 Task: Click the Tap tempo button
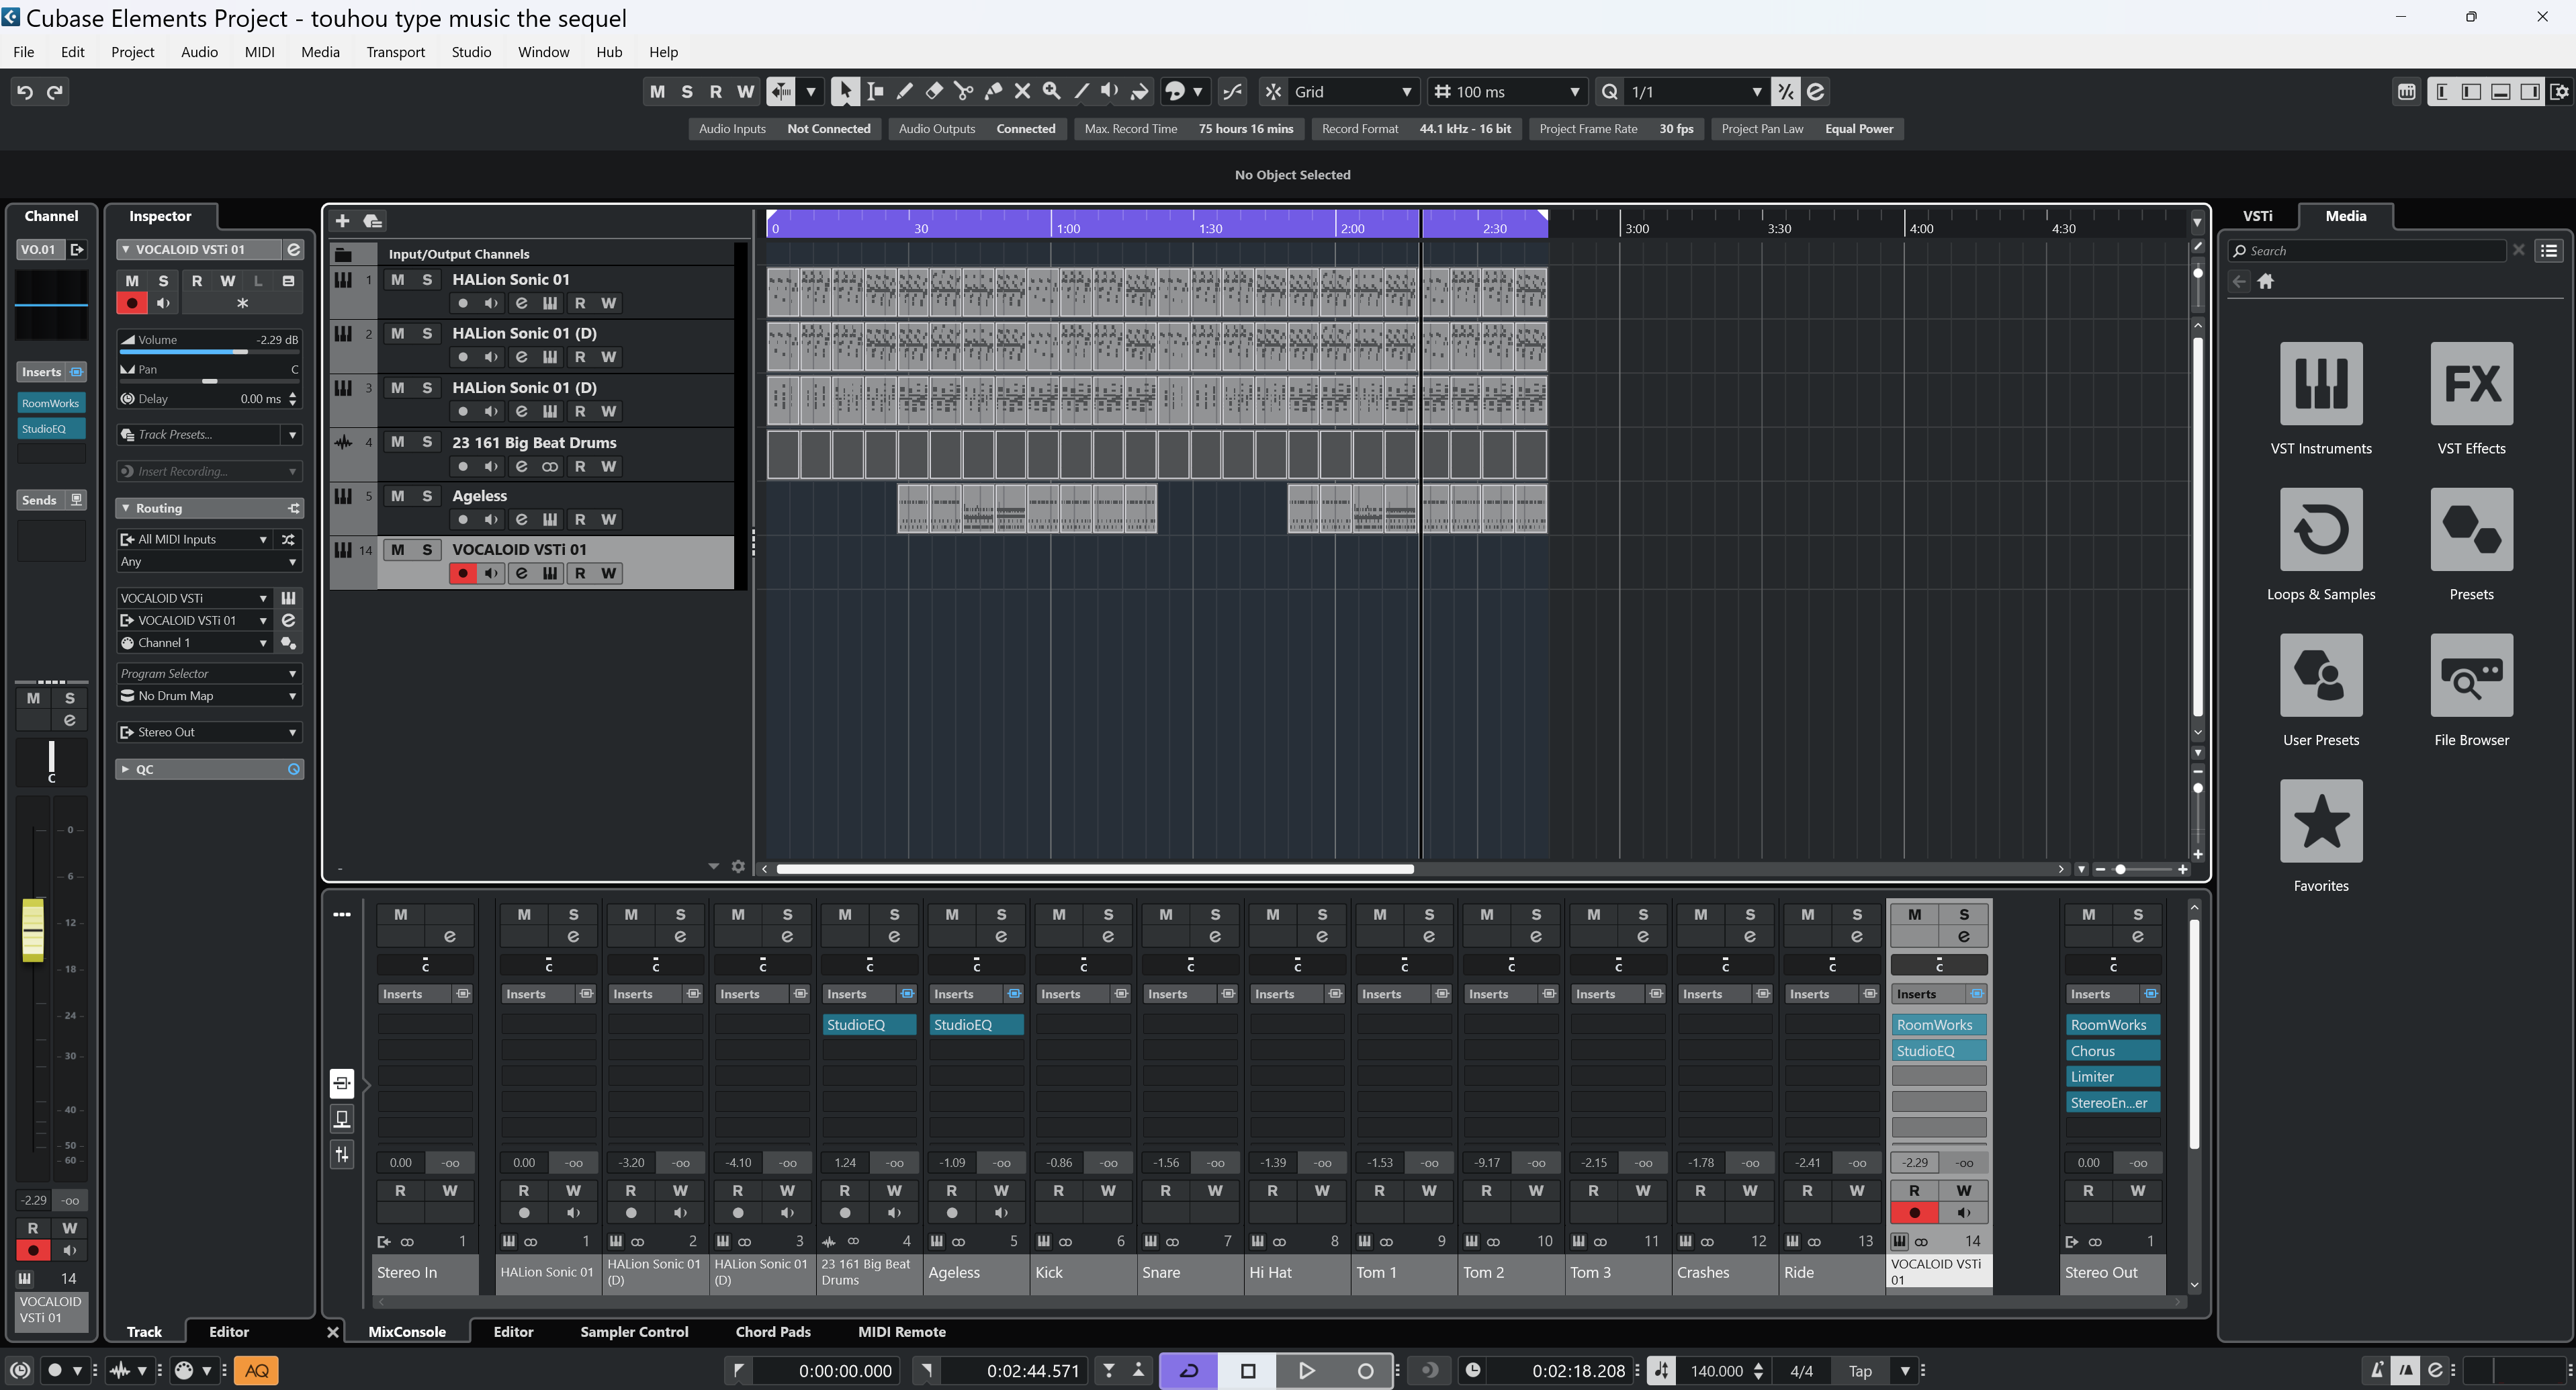click(1859, 1371)
